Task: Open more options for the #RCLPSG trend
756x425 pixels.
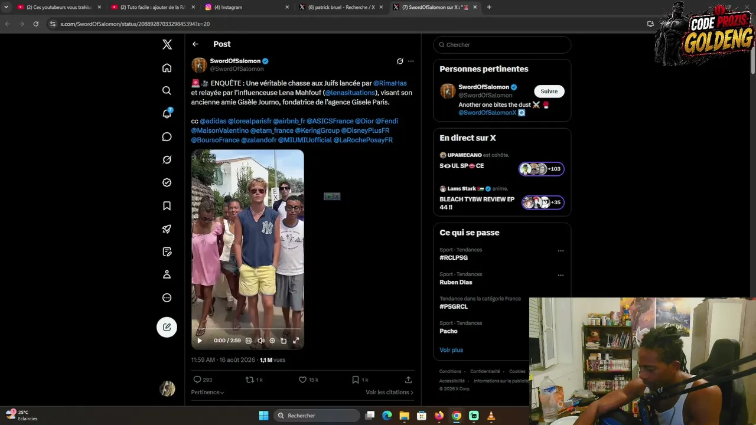Action: 561,251
